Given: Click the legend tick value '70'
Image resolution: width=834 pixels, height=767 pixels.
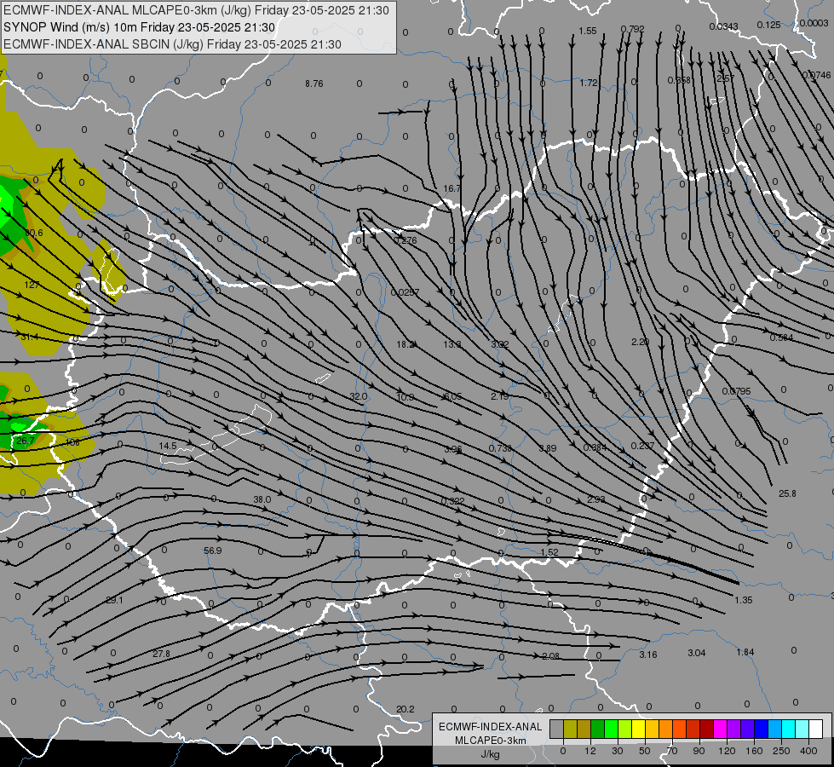Looking at the screenshot, I should tap(672, 751).
